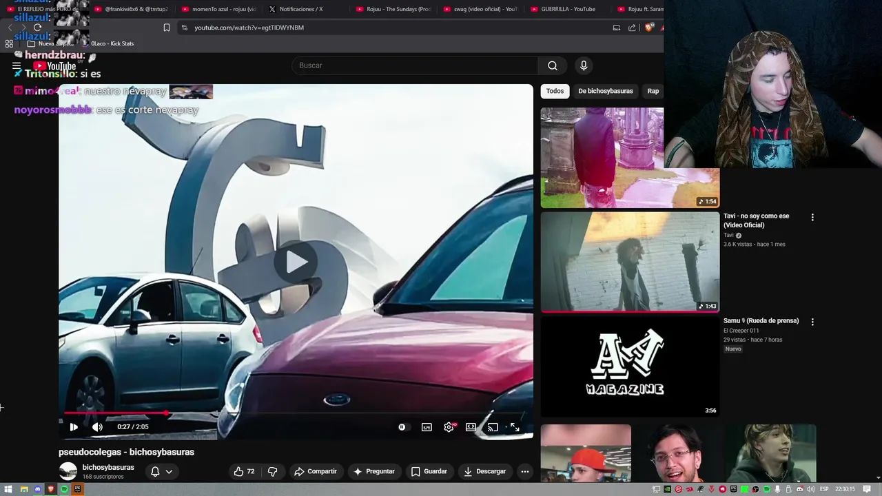The image size is (882, 496).
Task: Switch to Rojuu - The Sundays tab
Action: [x=393, y=9]
